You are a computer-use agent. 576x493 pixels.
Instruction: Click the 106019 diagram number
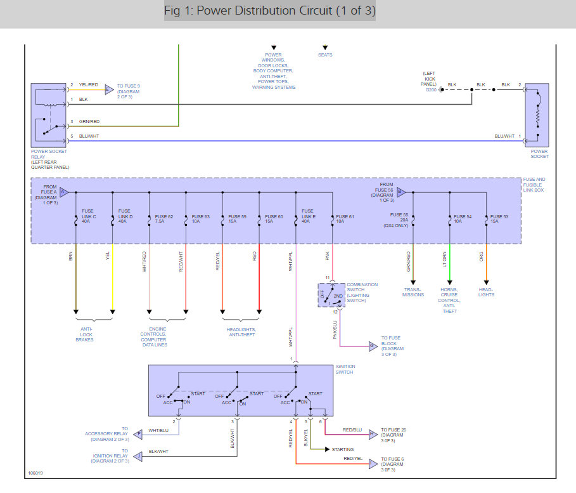click(x=35, y=473)
